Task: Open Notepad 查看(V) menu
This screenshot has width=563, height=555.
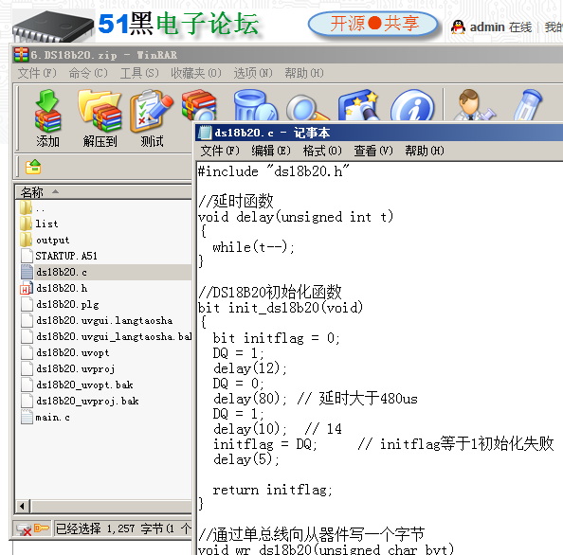Action: pos(373,151)
